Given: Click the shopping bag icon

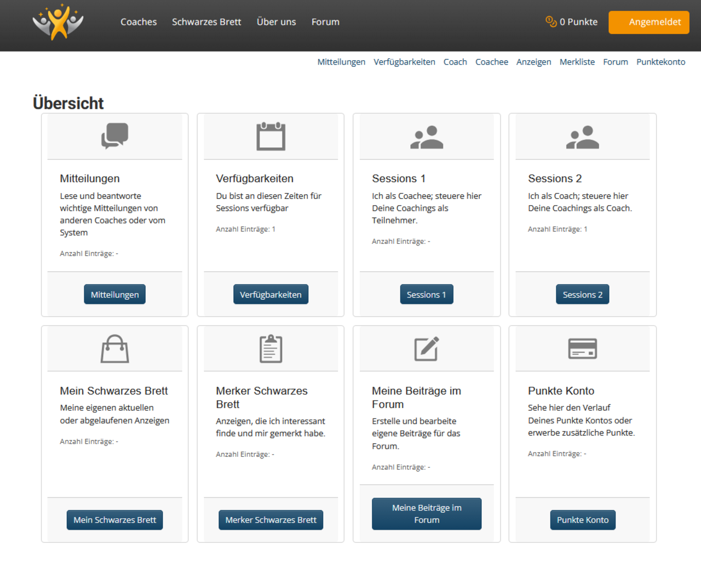Looking at the screenshot, I should [114, 349].
